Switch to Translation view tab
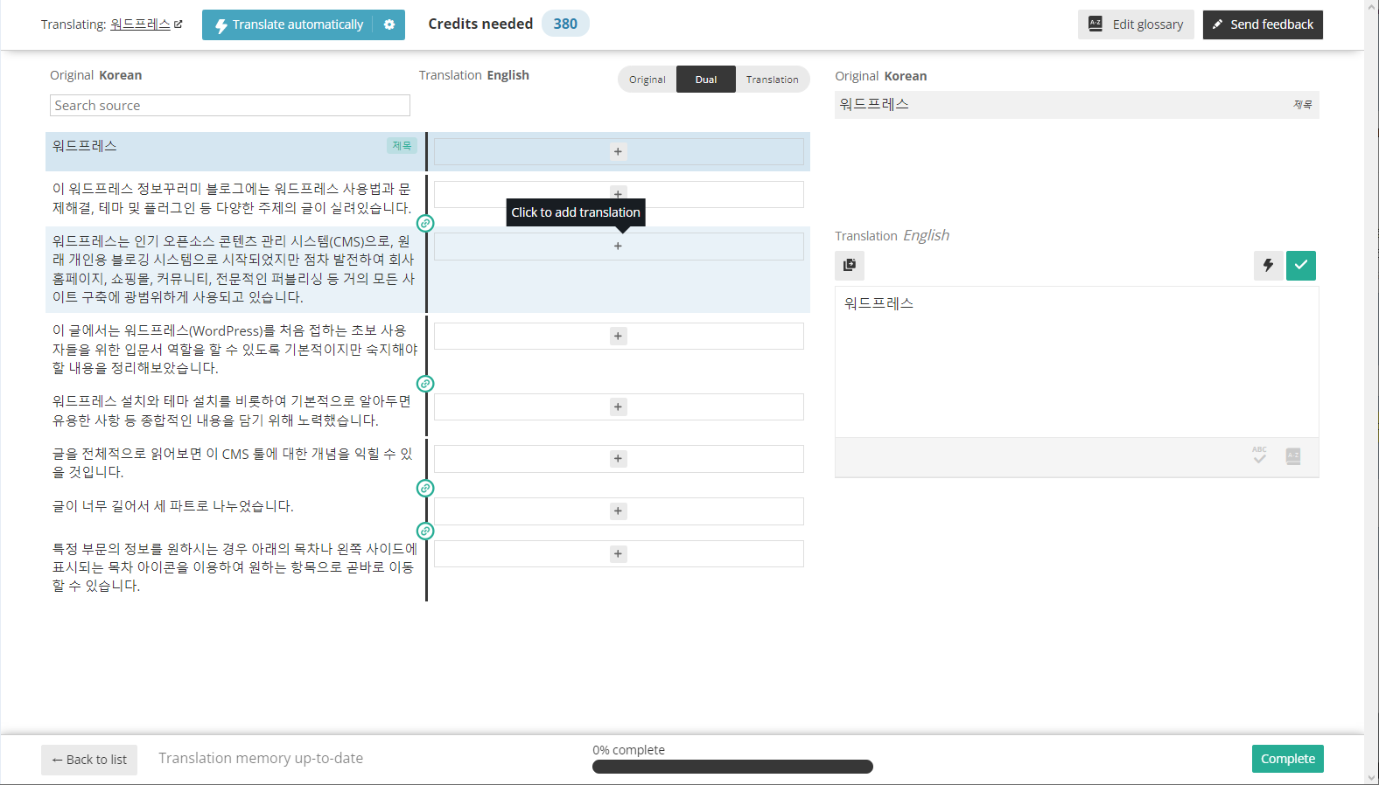This screenshot has width=1379, height=785. 772,80
